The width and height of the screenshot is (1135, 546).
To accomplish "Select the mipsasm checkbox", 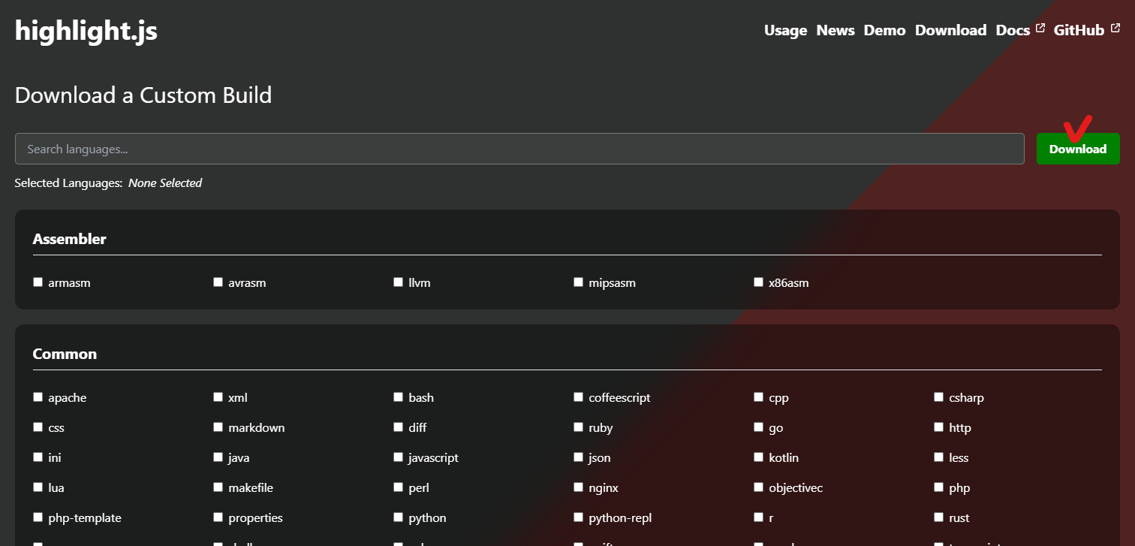I will coord(578,282).
